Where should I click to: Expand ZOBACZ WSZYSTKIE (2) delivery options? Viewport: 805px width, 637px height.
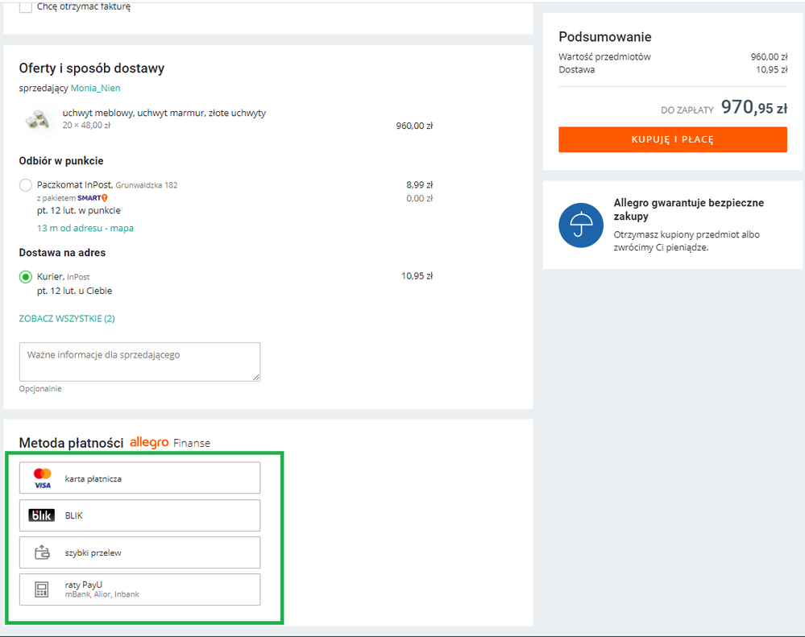[67, 319]
